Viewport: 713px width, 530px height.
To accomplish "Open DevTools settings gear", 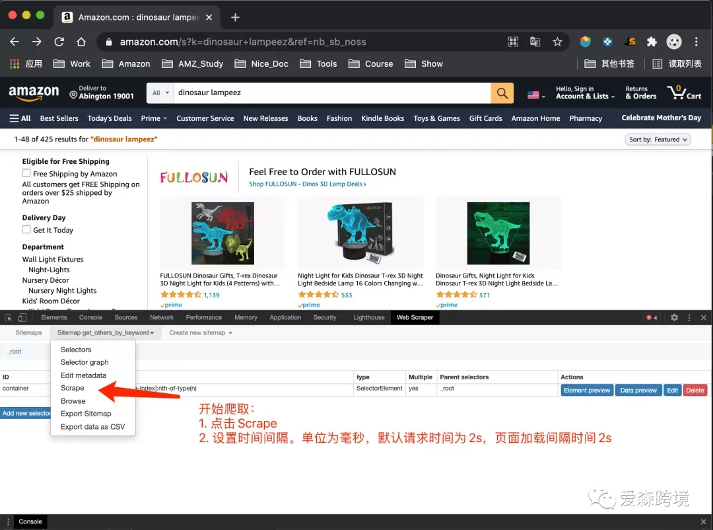I will coord(674,317).
